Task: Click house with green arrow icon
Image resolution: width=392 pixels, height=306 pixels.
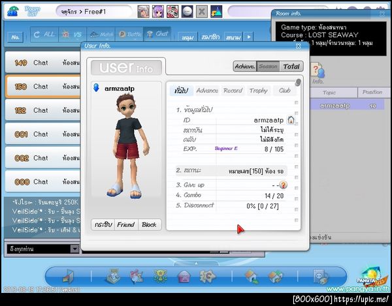Action: point(252,277)
